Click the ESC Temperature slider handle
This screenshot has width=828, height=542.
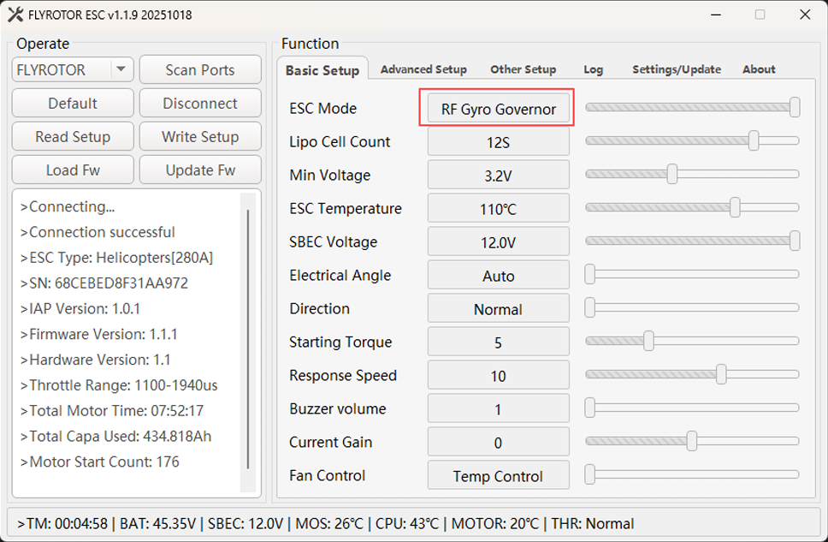tap(735, 208)
